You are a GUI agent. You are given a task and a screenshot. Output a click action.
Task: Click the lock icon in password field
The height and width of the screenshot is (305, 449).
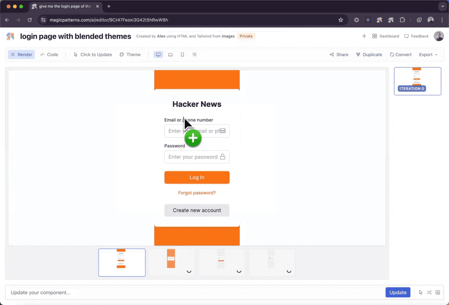pos(223,157)
